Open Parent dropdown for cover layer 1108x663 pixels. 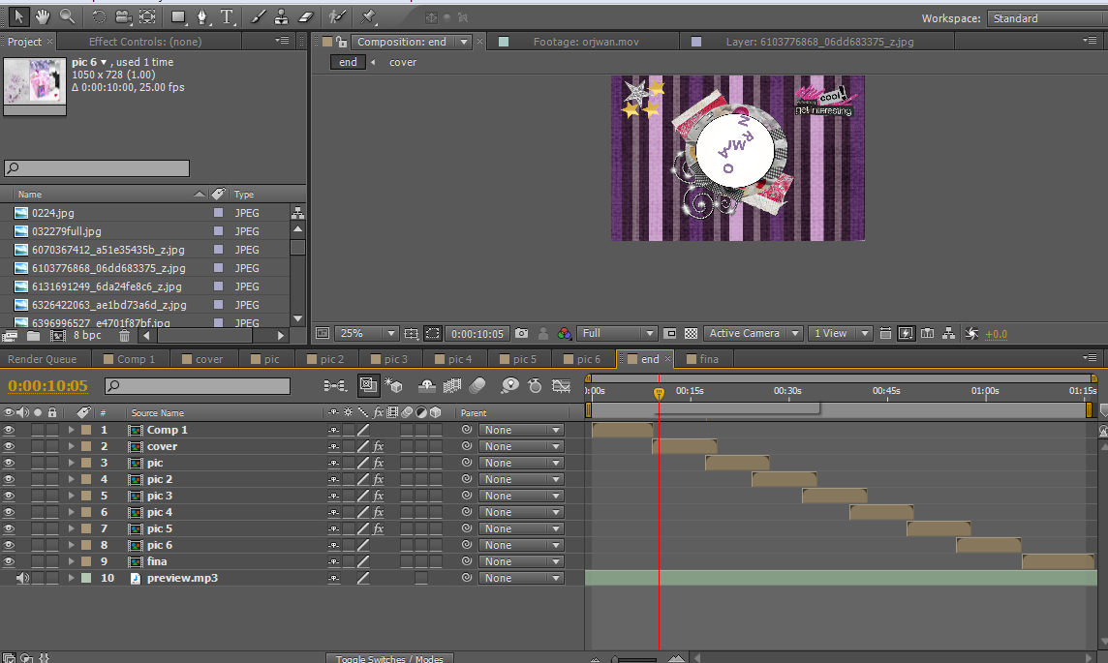(x=521, y=446)
